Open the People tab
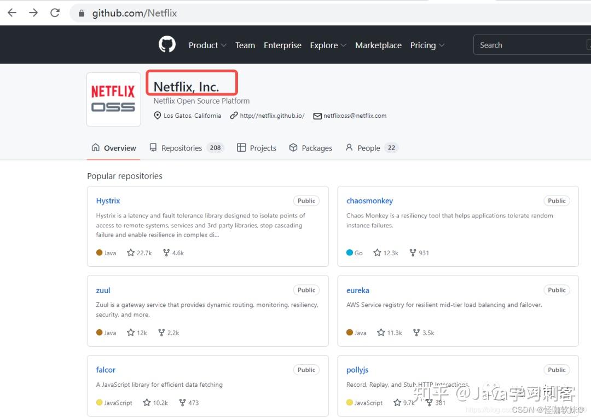The image size is (591, 418). pyautogui.click(x=368, y=147)
